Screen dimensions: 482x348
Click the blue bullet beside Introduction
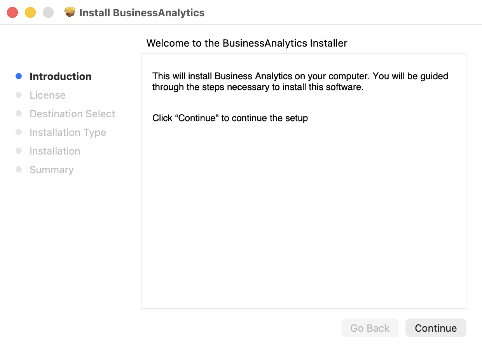click(x=19, y=76)
